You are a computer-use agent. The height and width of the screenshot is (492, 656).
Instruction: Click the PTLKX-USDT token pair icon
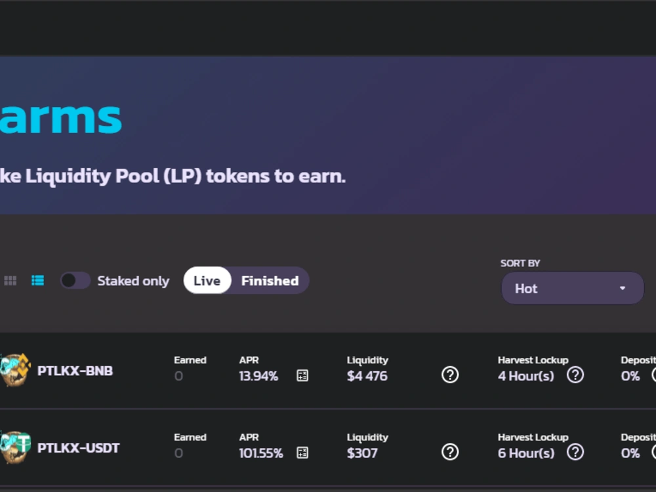[15, 447]
